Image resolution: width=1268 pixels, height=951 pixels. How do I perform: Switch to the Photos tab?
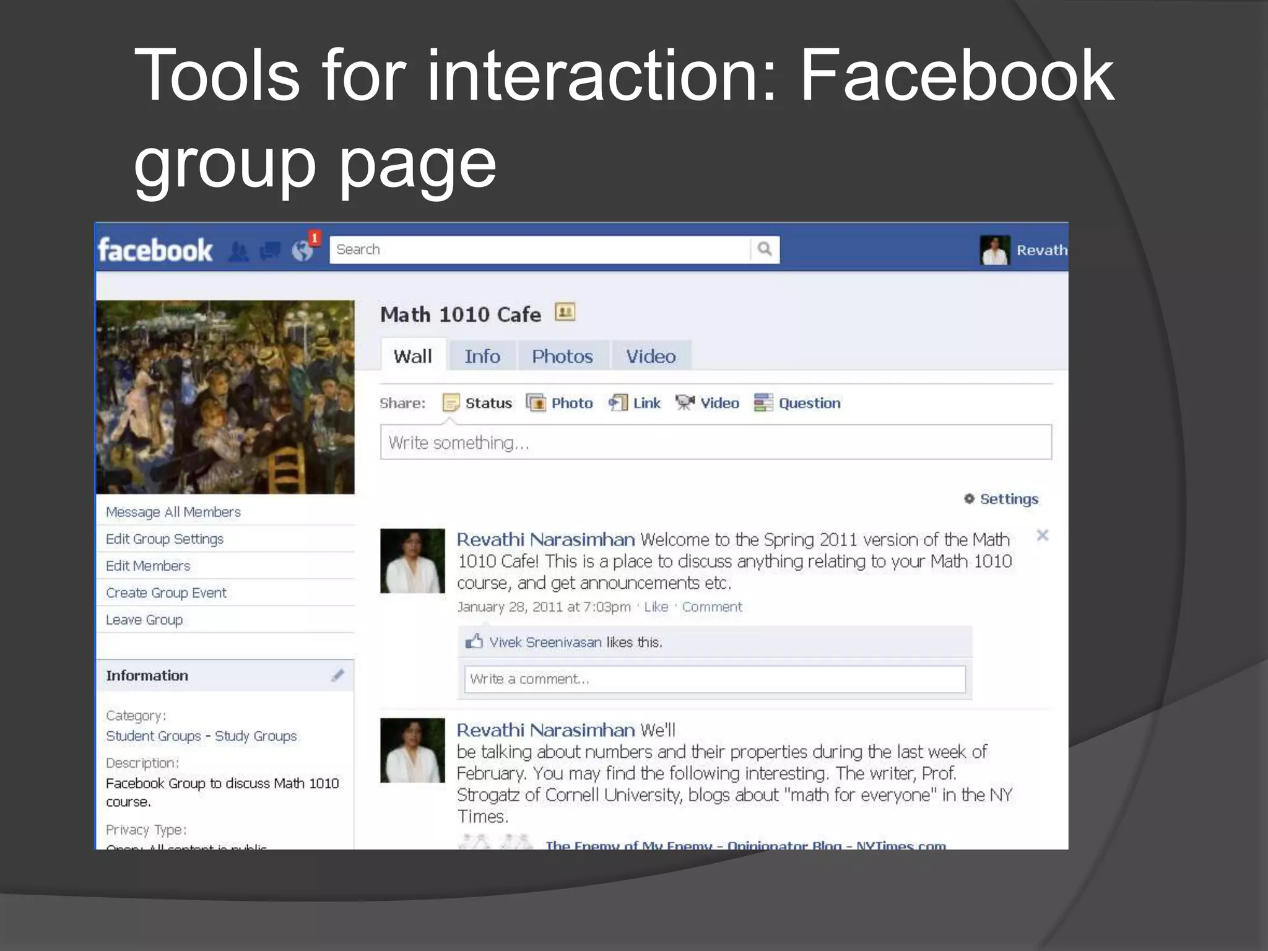562,356
